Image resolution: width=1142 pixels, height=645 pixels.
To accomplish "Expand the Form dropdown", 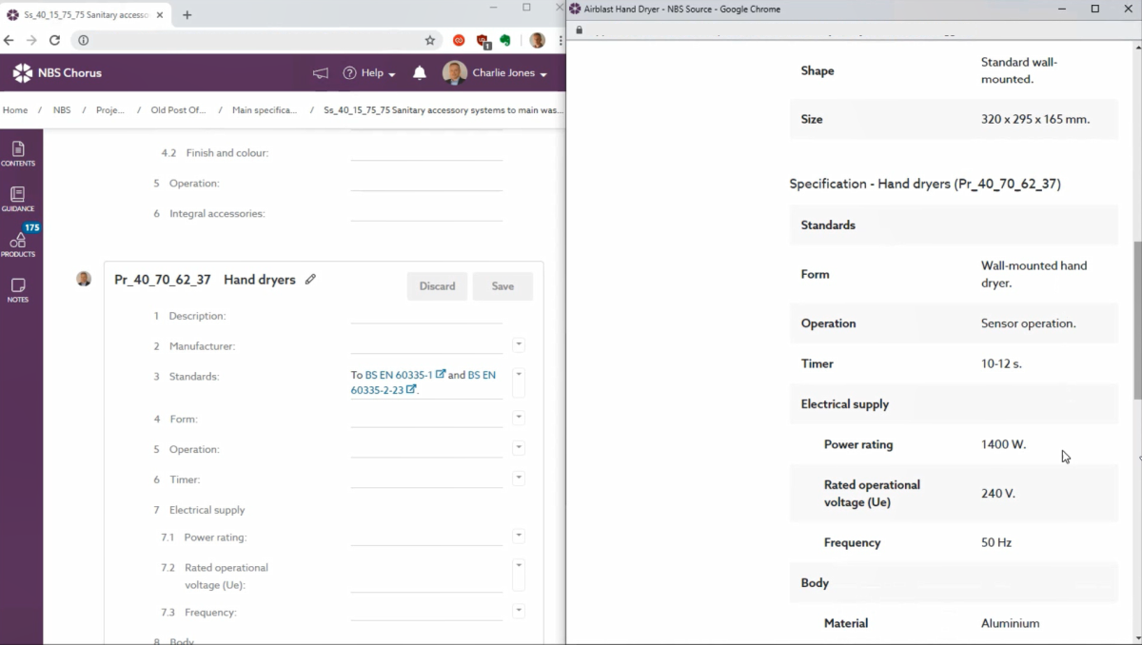I will [519, 417].
